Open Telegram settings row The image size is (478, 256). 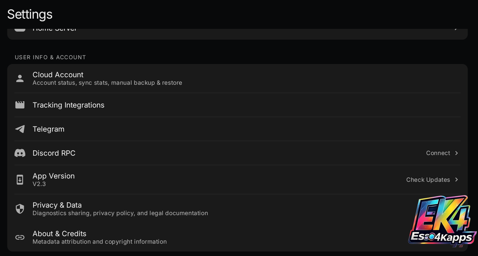click(237, 129)
